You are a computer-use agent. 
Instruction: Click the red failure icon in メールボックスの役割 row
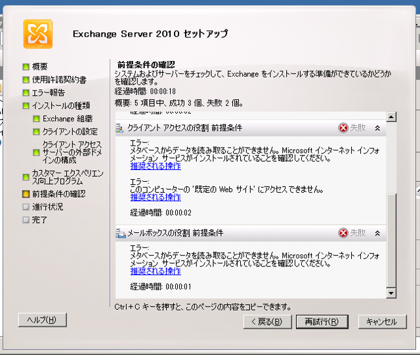tap(343, 233)
